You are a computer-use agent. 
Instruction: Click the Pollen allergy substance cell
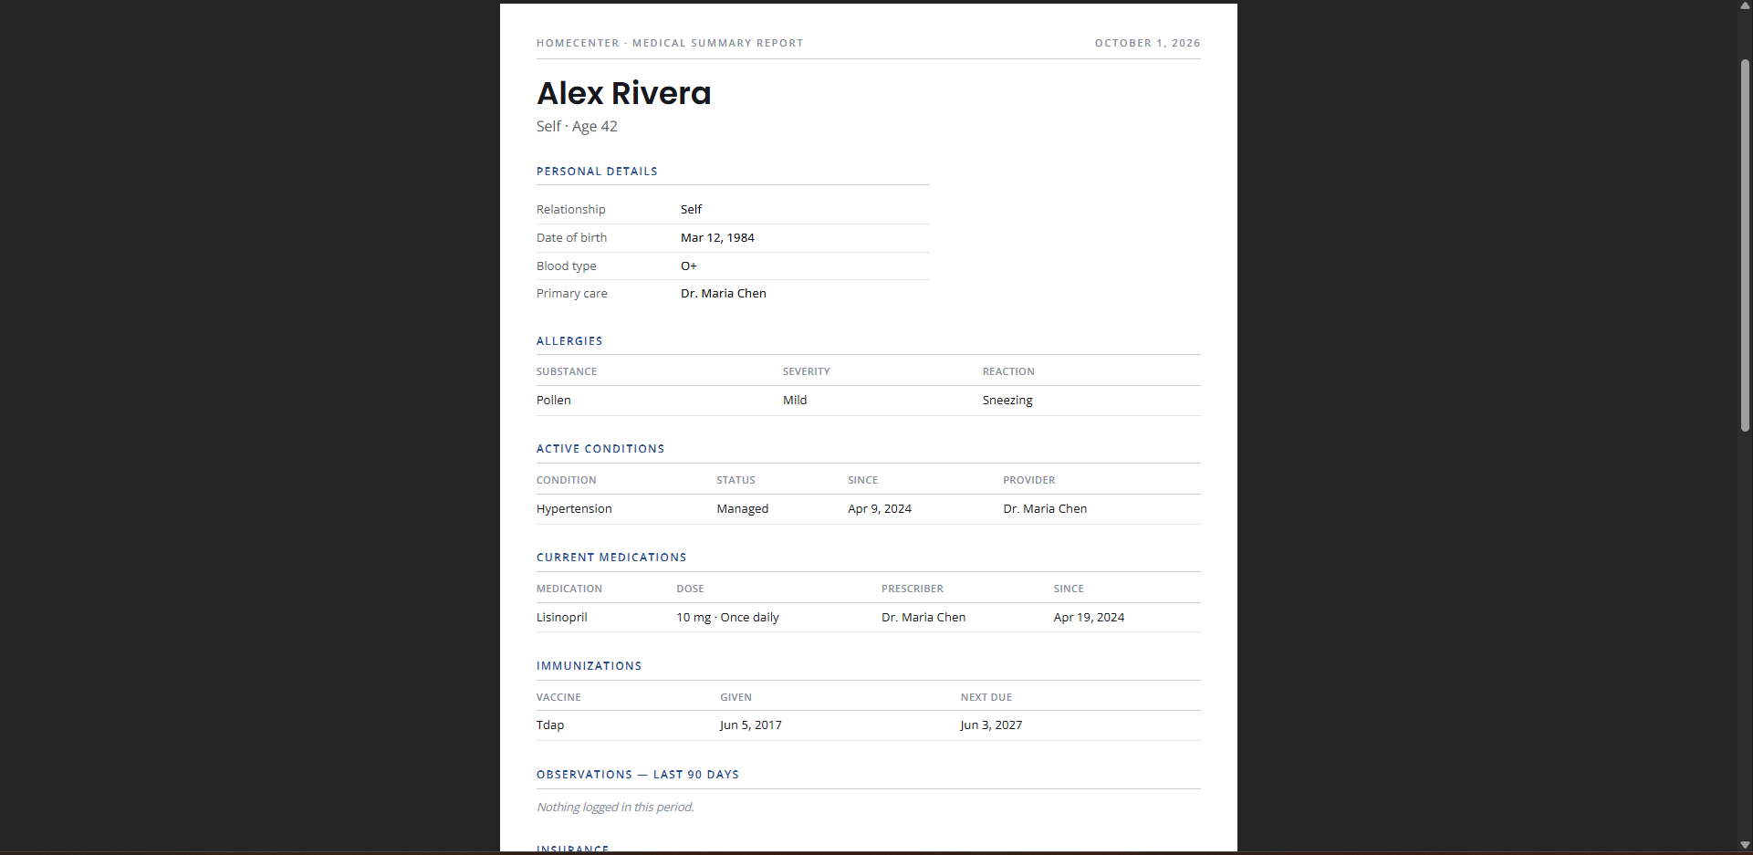coord(554,400)
